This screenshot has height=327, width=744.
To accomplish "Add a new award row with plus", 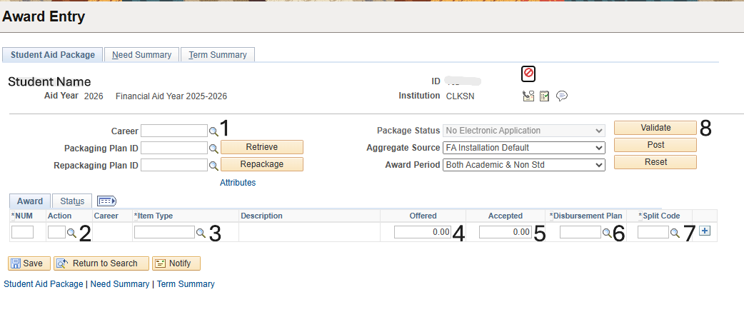I will point(705,231).
